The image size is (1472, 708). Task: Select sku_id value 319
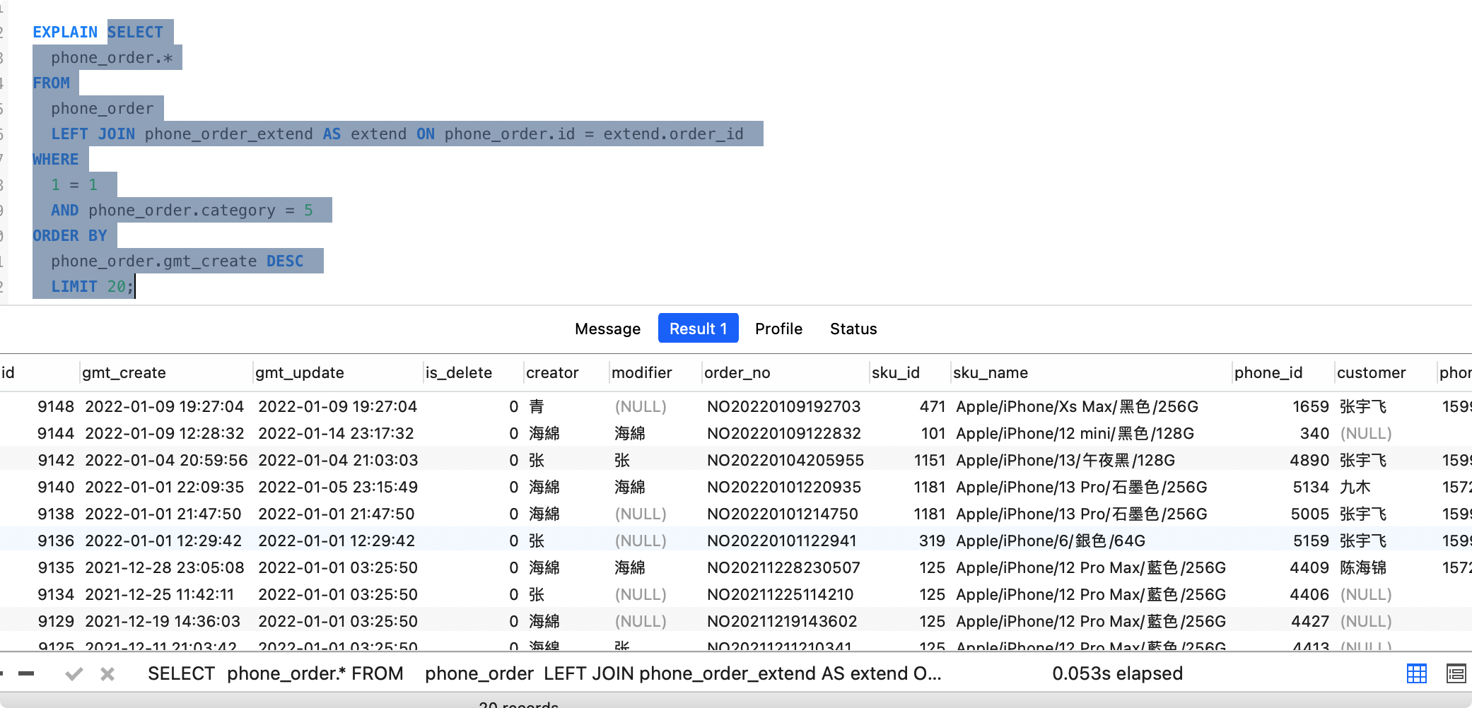(933, 541)
